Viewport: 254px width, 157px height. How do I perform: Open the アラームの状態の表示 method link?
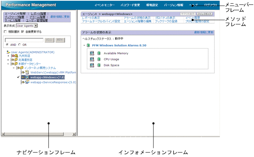point(137,18)
